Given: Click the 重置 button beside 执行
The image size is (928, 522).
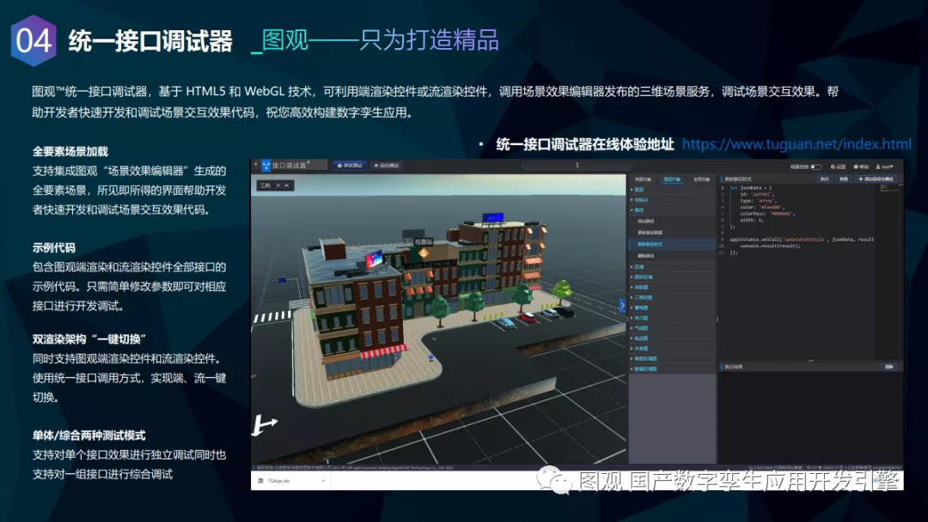Looking at the screenshot, I should 844,179.
